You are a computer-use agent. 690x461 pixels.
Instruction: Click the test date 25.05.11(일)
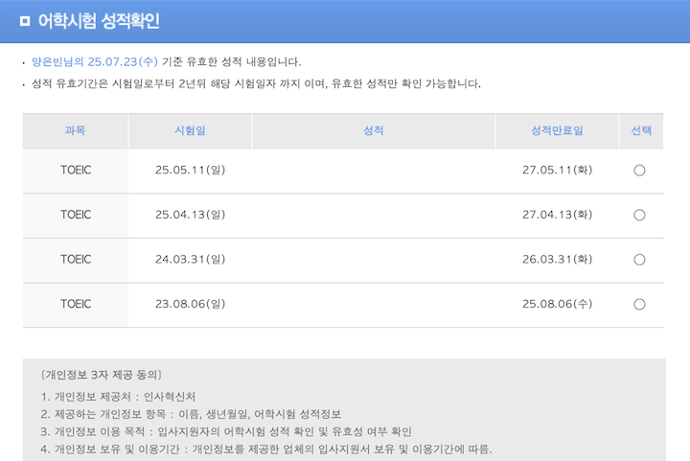[x=190, y=170]
